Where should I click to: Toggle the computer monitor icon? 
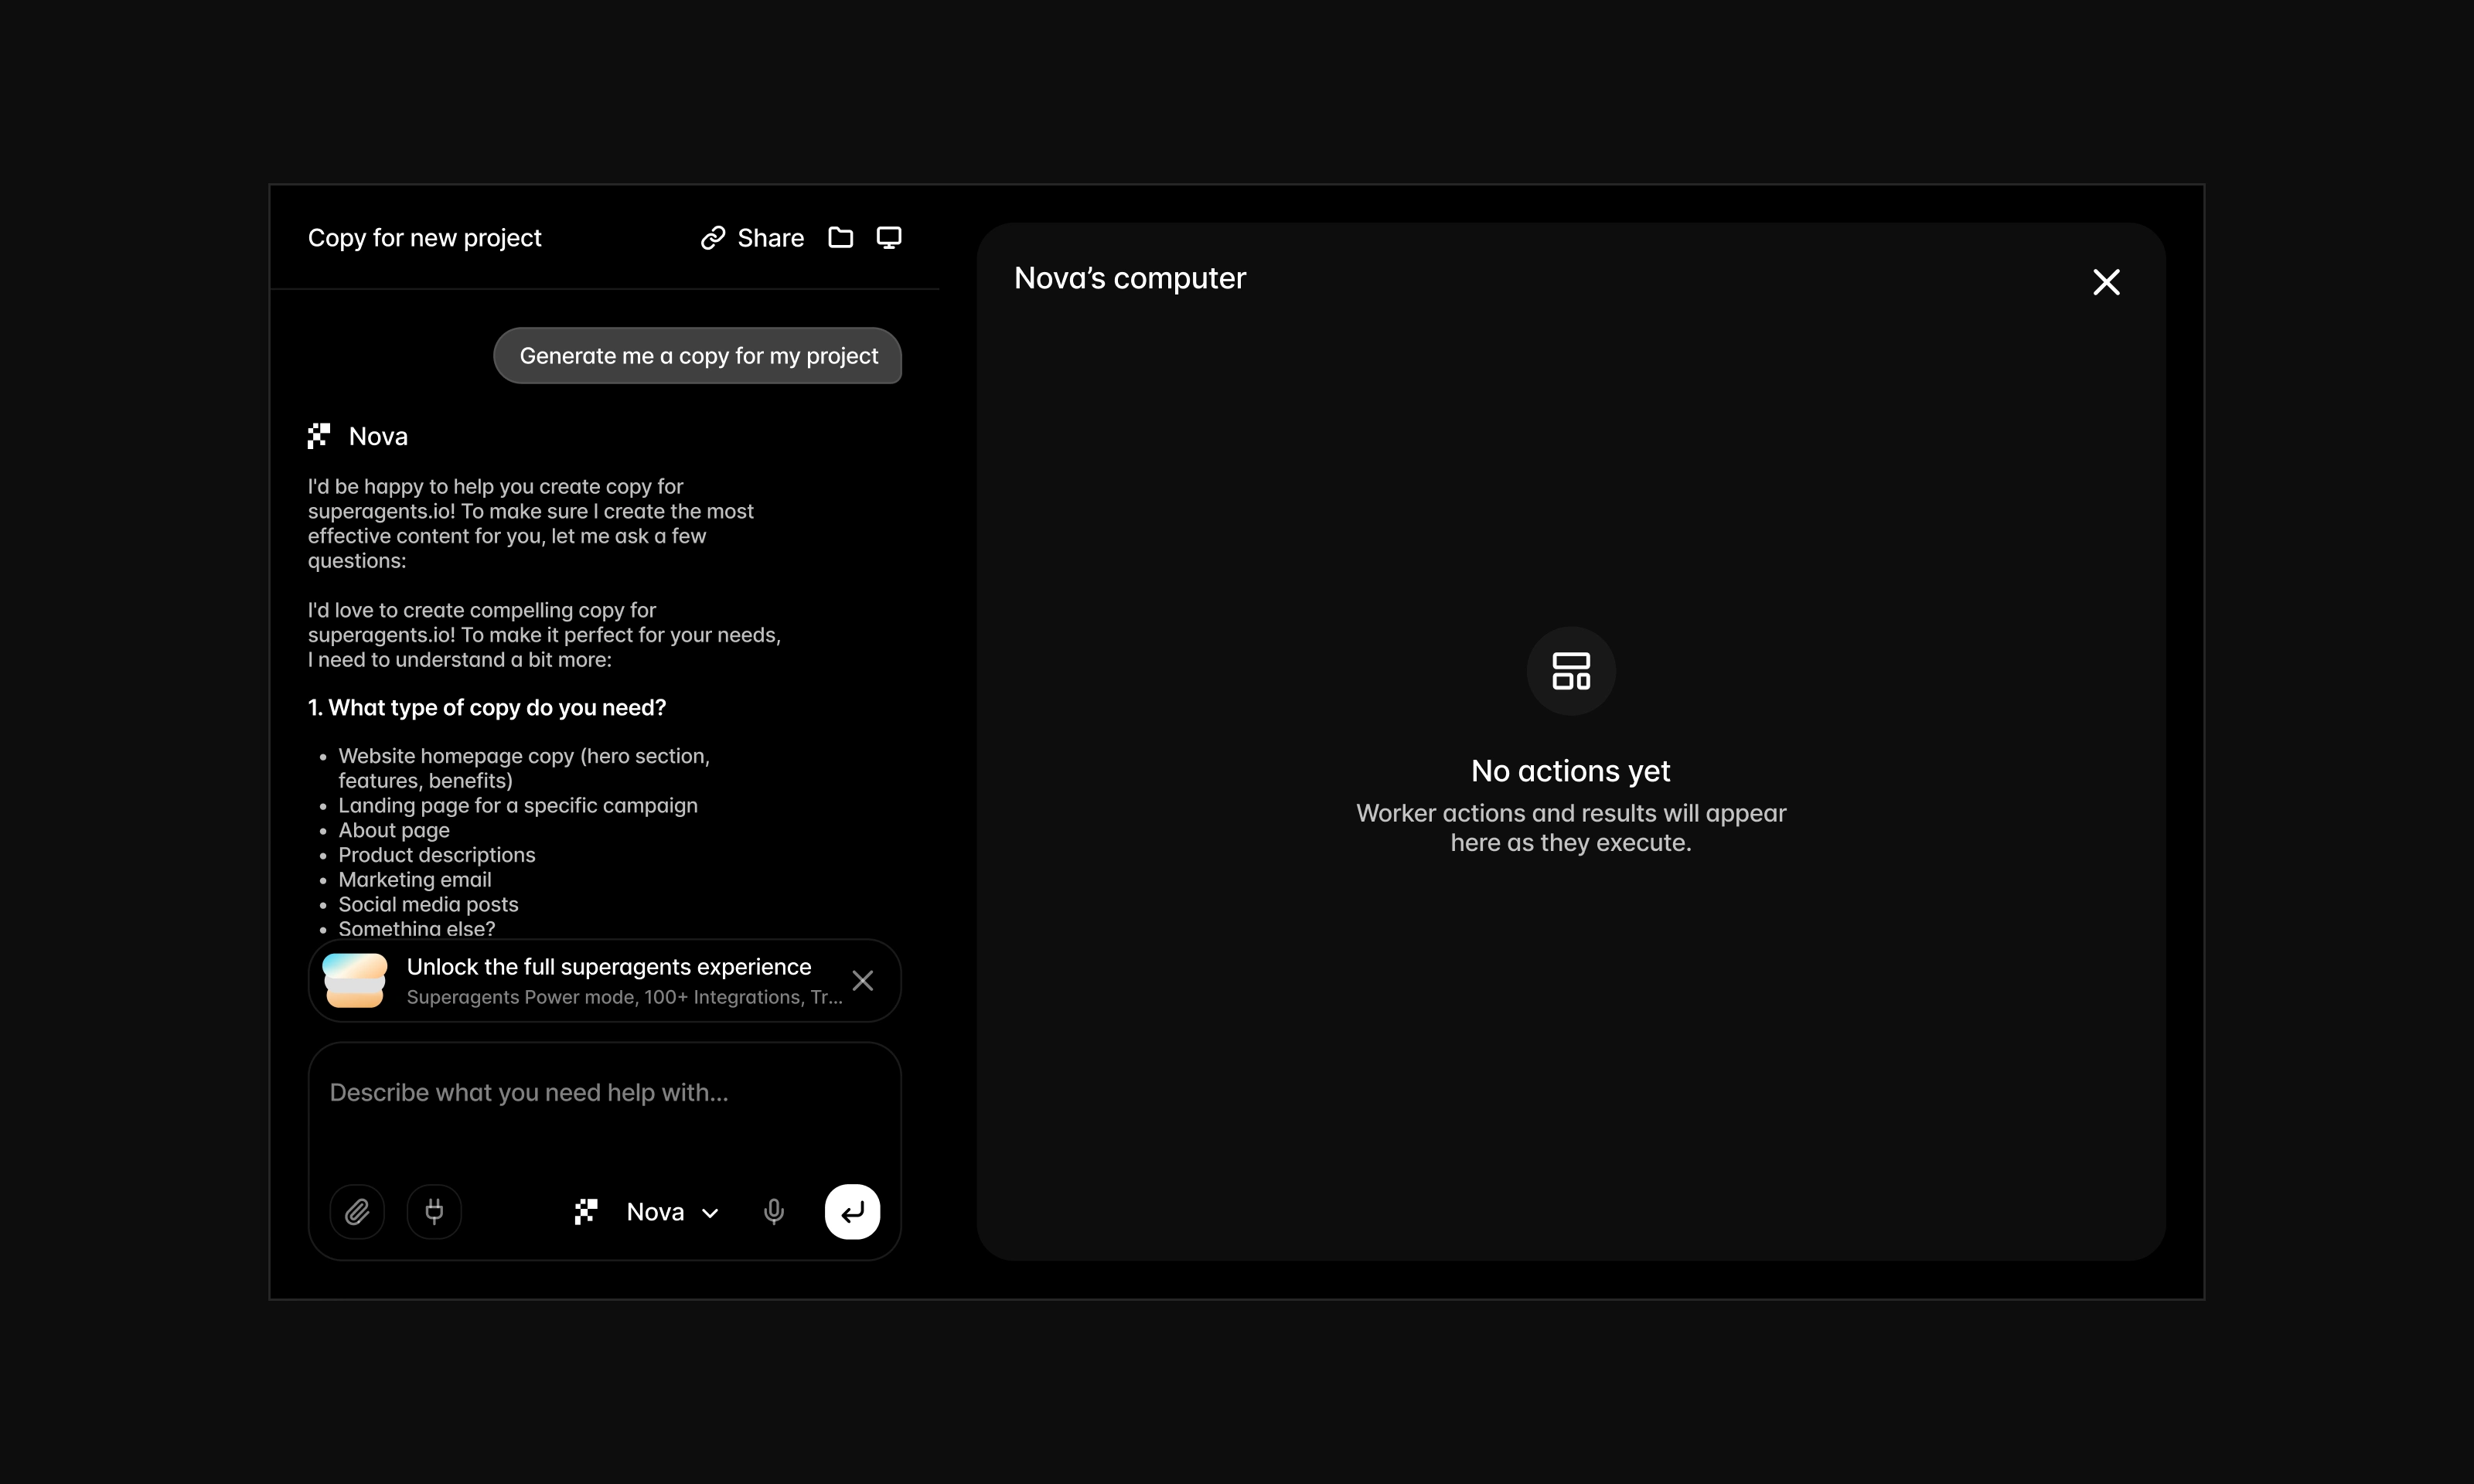[889, 238]
